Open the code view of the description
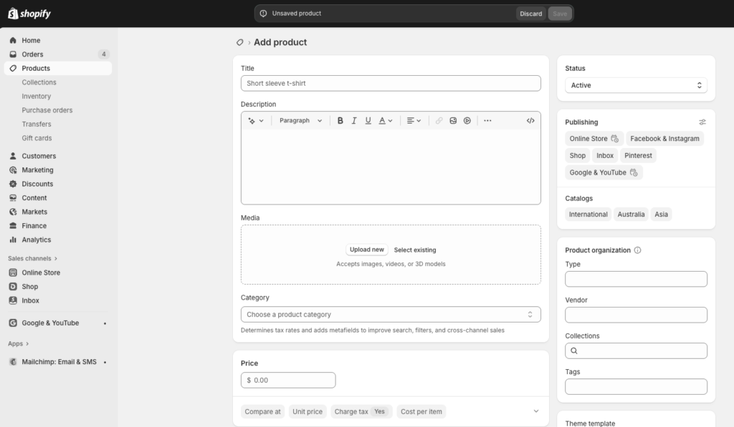 (x=530, y=120)
